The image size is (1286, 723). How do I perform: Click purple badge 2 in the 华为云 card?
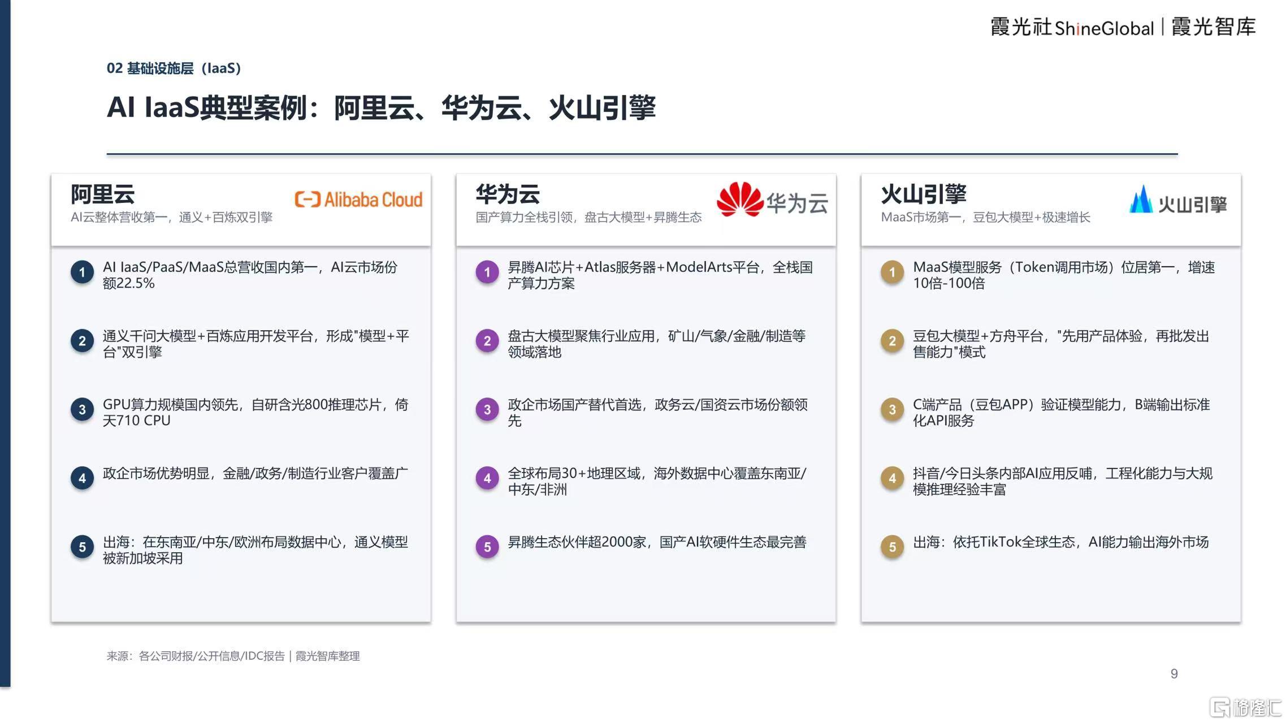[x=487, y=341]
